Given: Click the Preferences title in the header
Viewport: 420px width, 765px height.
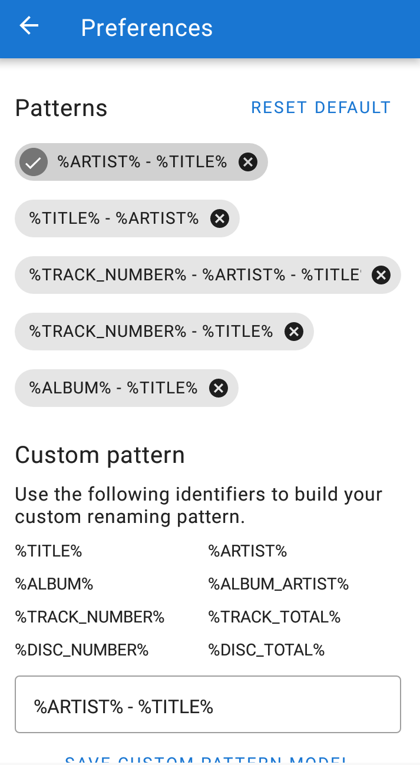Looking at the screenshot, I should 147,28.
